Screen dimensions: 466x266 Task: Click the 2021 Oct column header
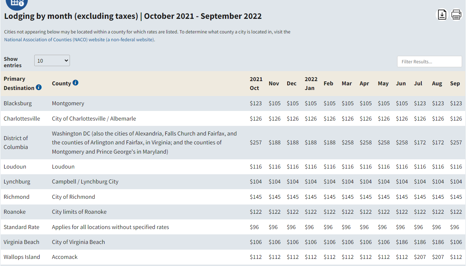pos(256,83)
